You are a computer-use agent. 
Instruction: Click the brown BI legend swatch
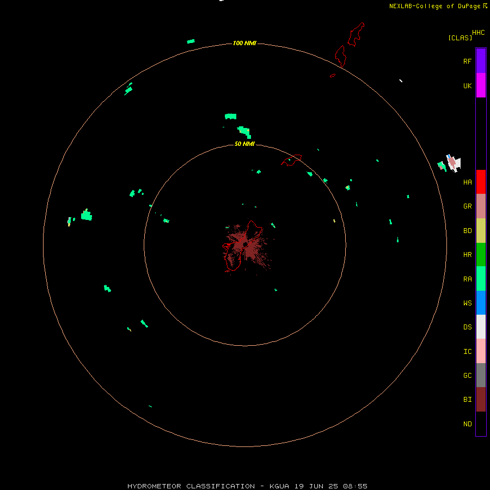pyautogui.click(x=481, y=400)
